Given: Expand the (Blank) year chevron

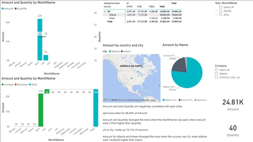Looking at the screenshot, I should click(x=216, y=11).
